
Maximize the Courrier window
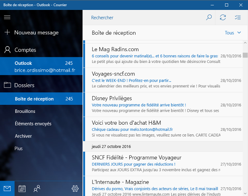(227, 5)
